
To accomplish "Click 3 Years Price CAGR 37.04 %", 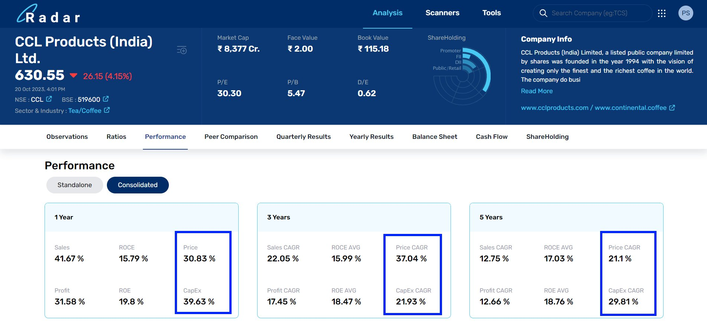I will click(411, 258).
